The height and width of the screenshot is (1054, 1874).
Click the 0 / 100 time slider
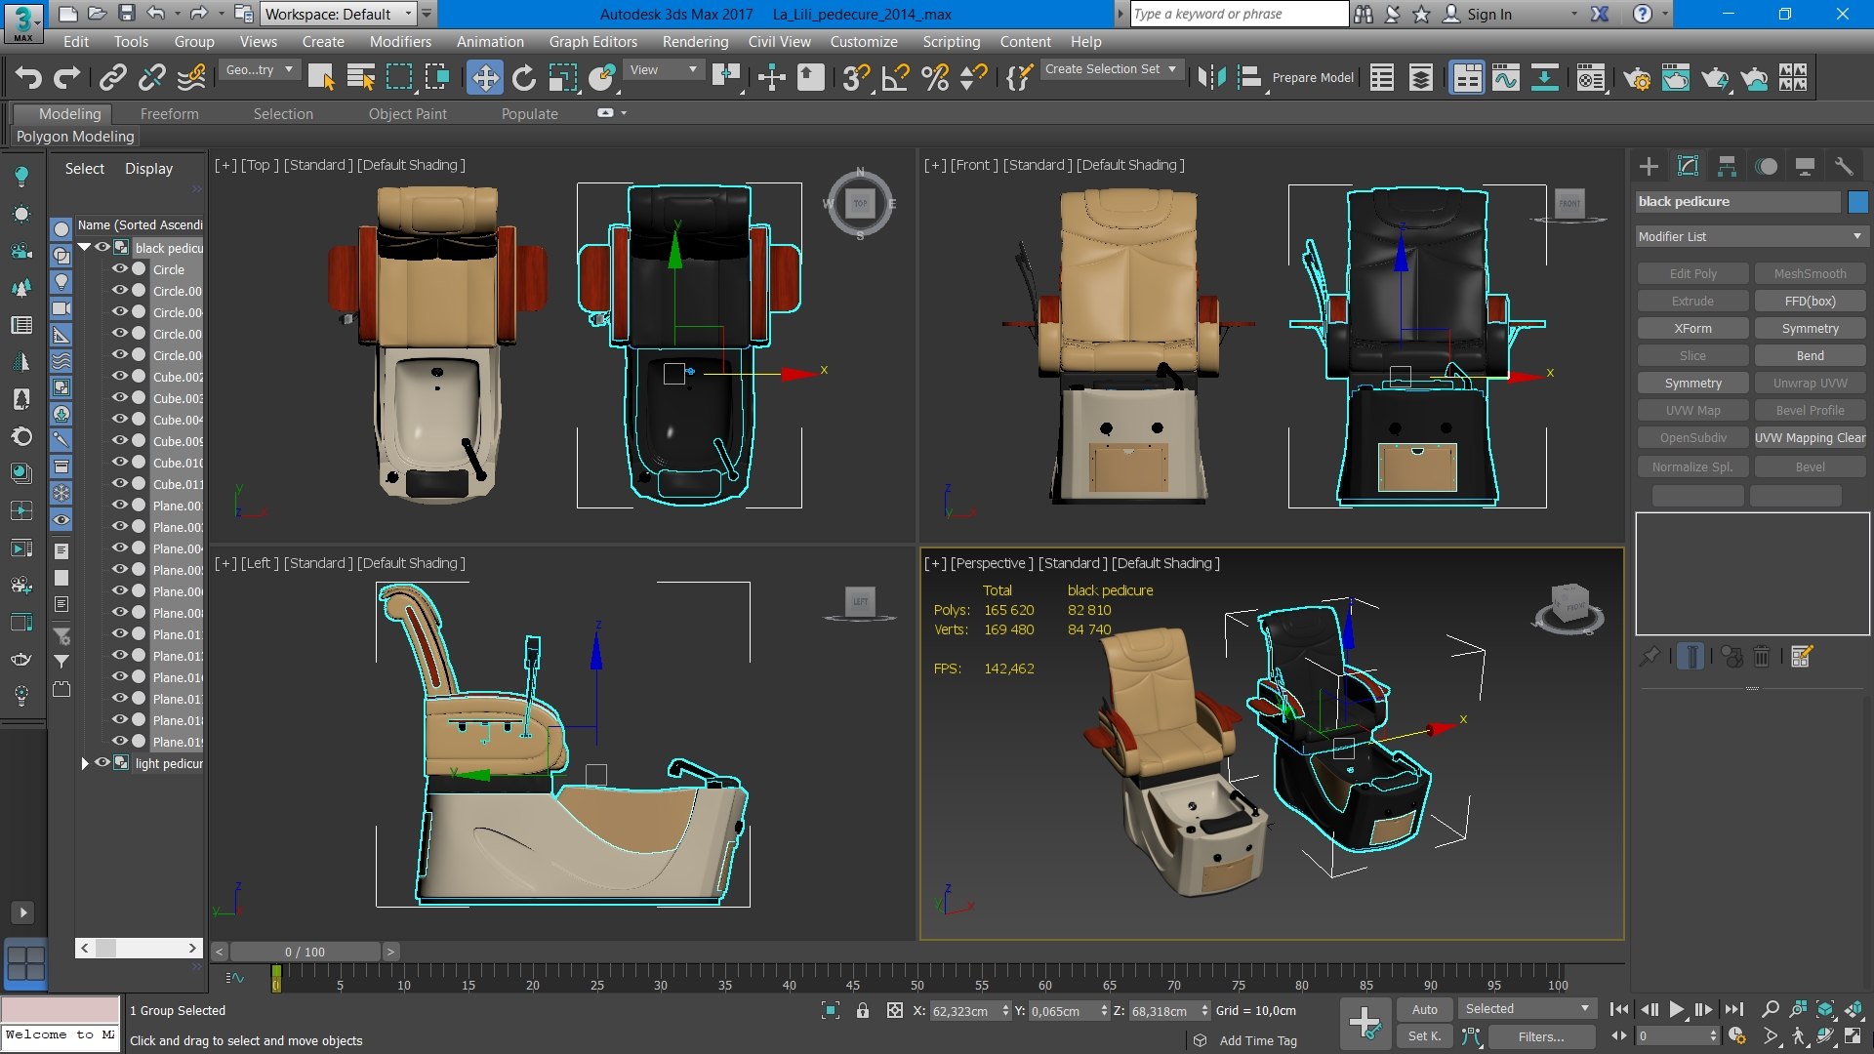tap(305, 952)
